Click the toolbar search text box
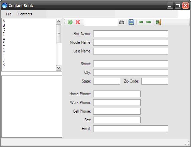This screenshot has width=191, height=147. (101, 22)
